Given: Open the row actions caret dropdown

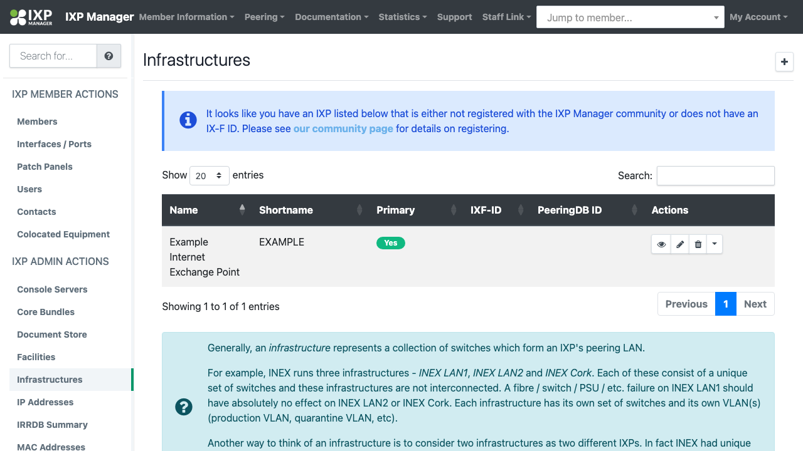Looking at the screenshot, I should tap(715, 244).
